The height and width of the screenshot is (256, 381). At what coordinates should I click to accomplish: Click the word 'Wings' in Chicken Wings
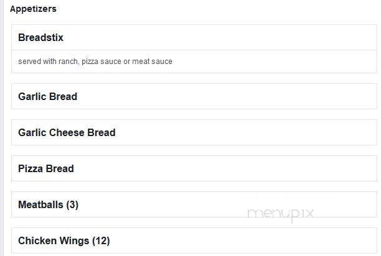(74, 240)
